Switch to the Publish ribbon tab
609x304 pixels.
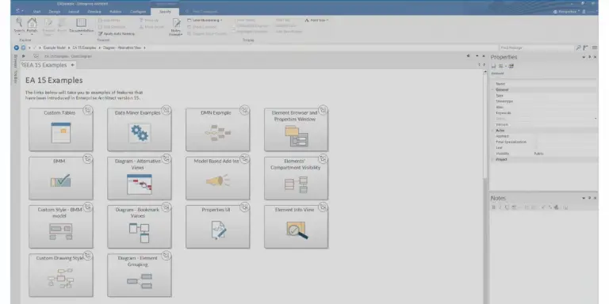(115, 12)
